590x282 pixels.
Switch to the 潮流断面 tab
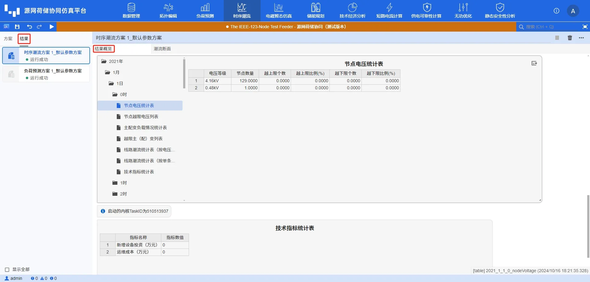click(x=162, y=49)
